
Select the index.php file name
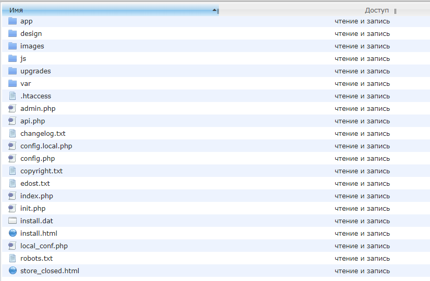[x=37, y=196]
